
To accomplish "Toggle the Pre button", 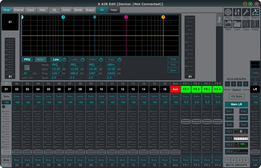I will pos(173,65).
